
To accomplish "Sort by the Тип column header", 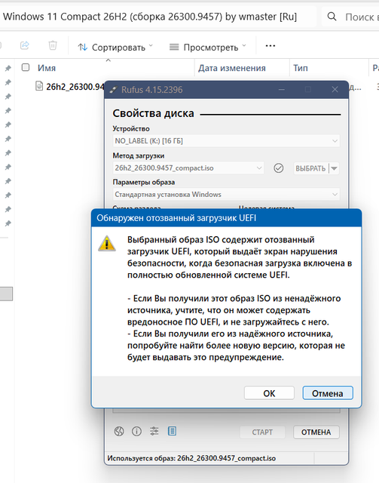I will (x=300, y=68).
